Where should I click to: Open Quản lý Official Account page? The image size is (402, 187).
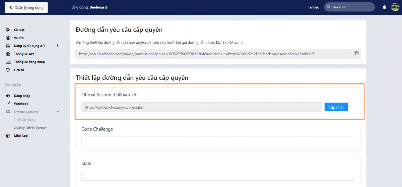(x=30, y=128)
